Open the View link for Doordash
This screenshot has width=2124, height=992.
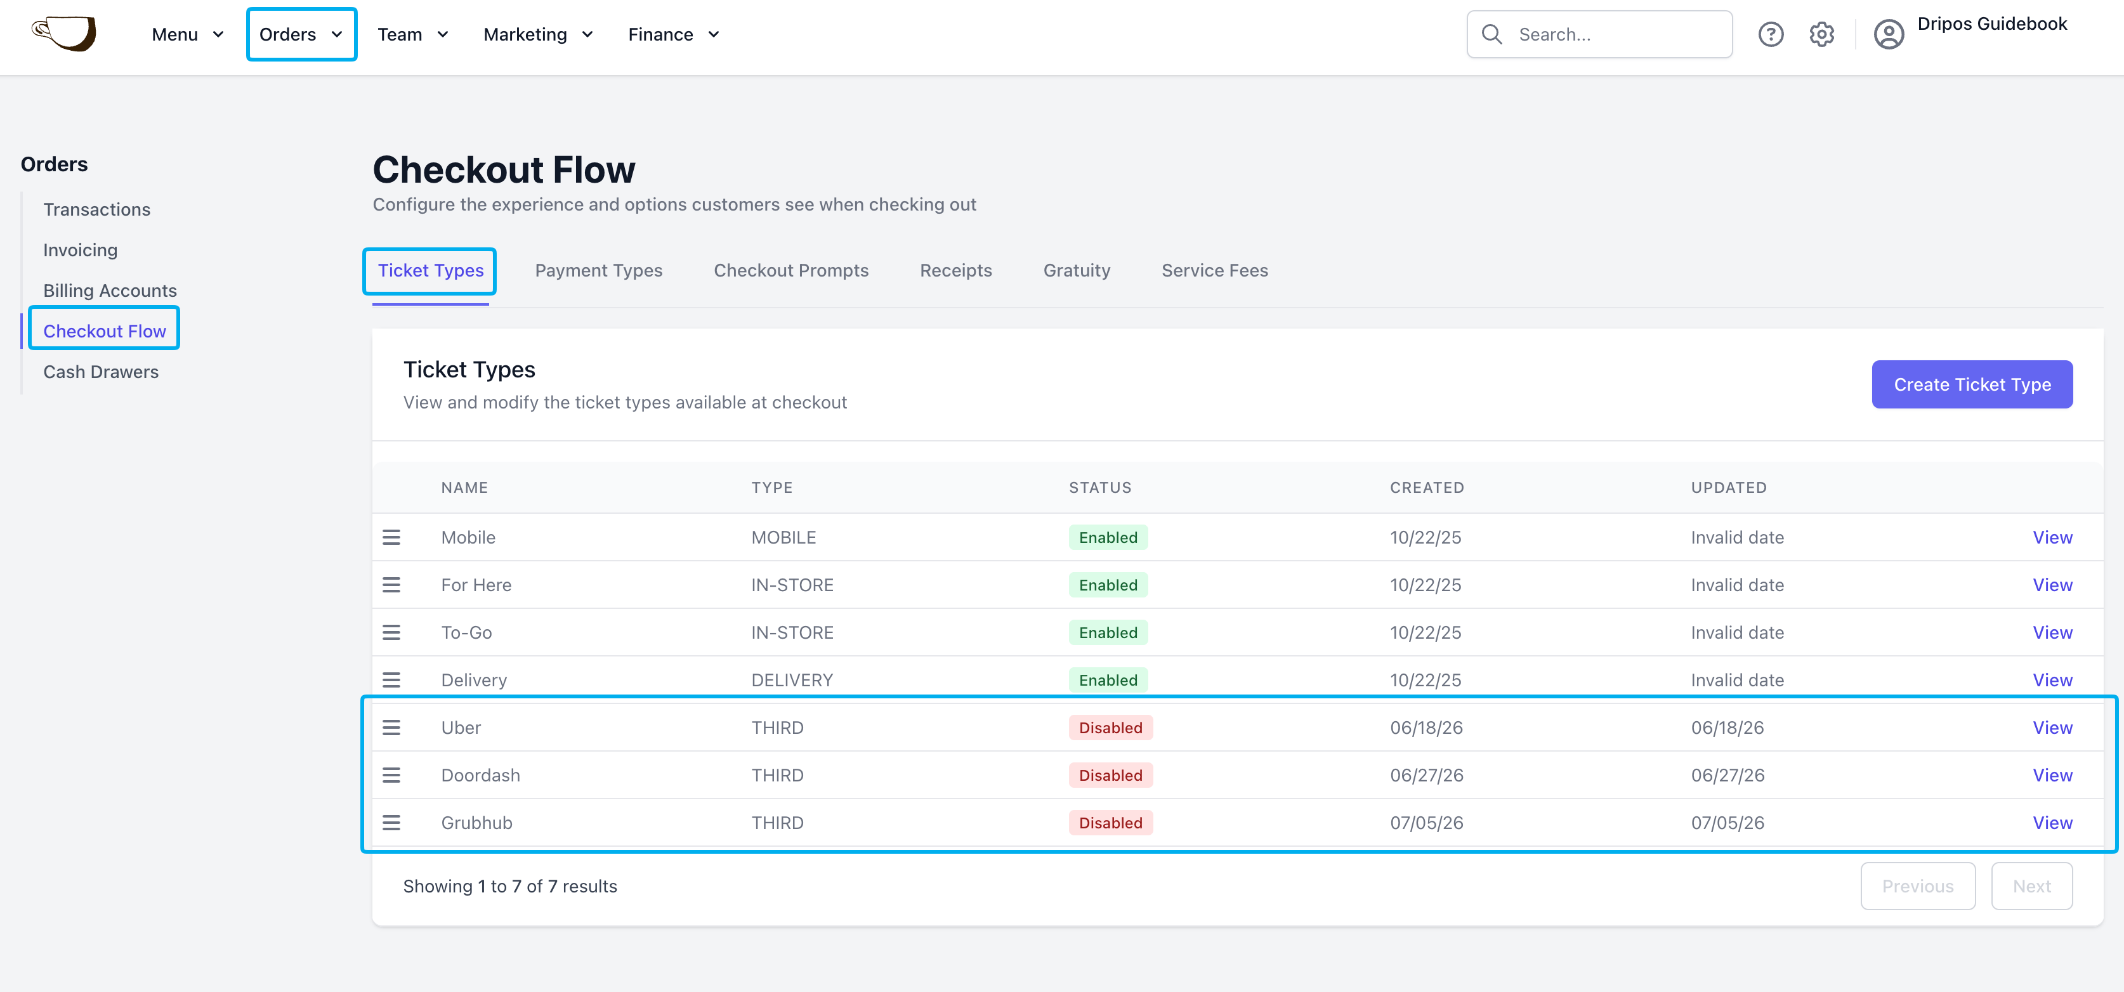[x=2052, y=775]
